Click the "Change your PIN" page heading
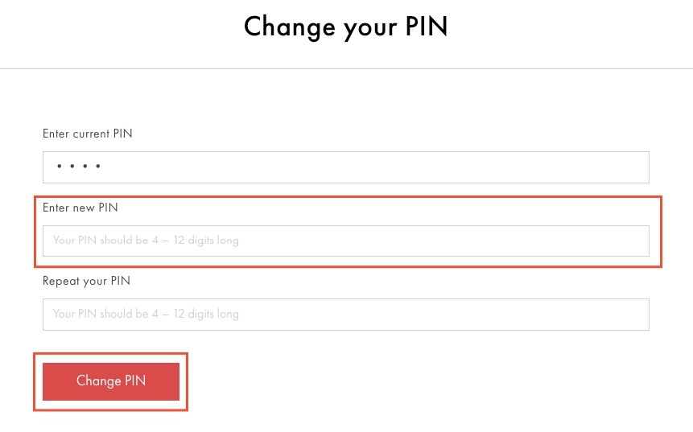The height and width of the screenshot is (432, 693). point(345,27)
